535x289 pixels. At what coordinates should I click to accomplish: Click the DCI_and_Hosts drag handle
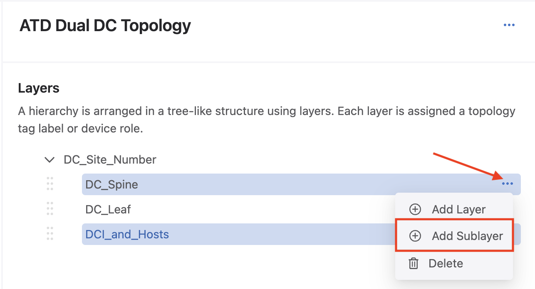(x=50, y=234)
